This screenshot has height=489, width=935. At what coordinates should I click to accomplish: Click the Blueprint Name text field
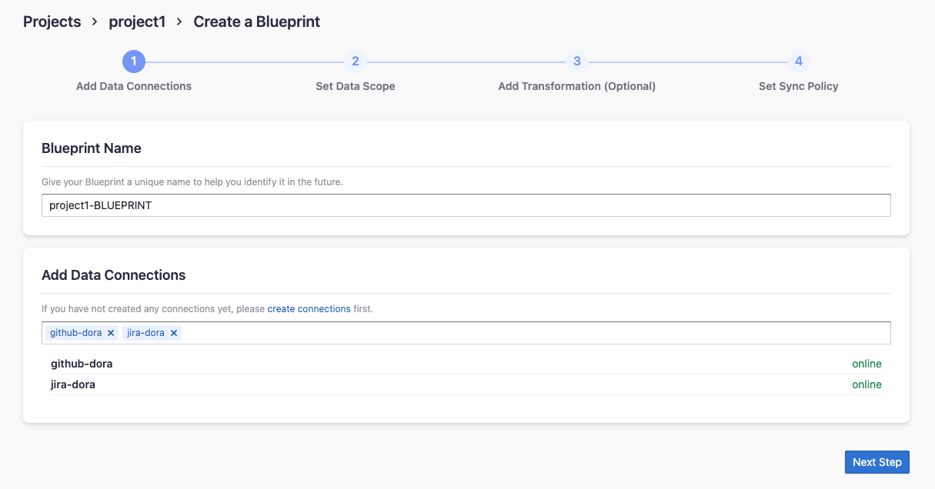(x=466, y=205)
